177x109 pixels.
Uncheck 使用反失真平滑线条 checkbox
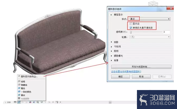[x=131, y=28]
